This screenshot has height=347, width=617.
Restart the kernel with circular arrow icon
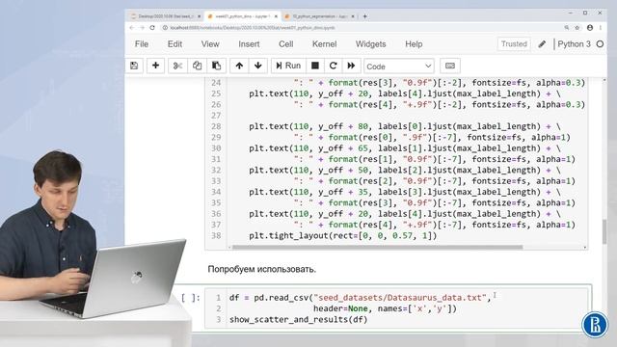[x=333, y=66]
